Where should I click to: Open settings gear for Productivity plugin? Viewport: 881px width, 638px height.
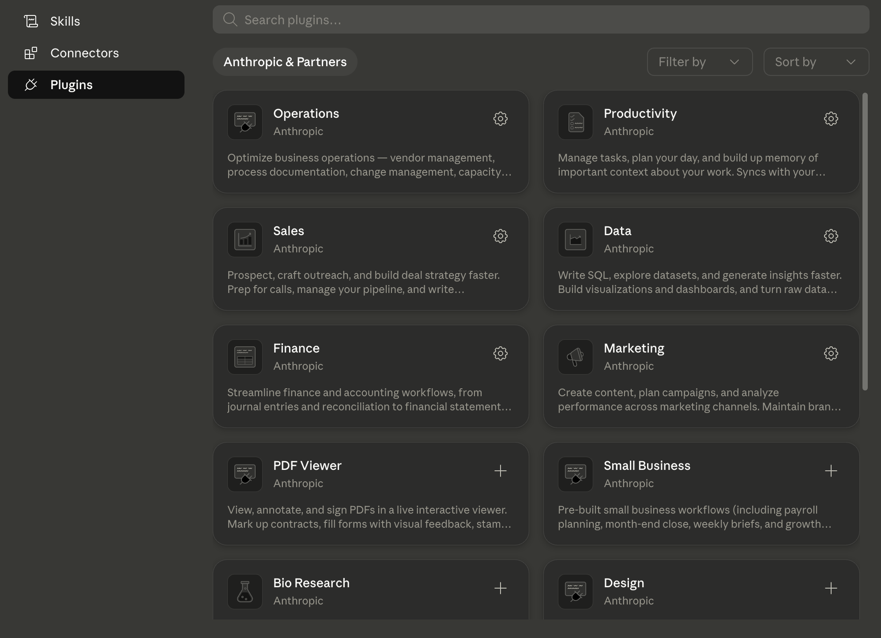[x=831, y=119]
